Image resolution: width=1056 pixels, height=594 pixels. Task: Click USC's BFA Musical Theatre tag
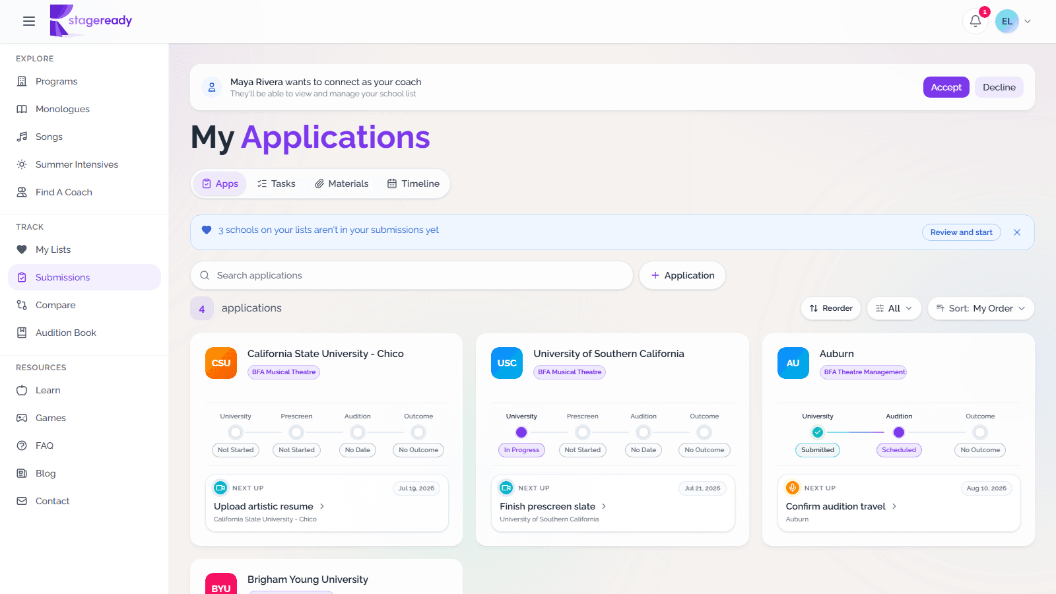(570, 372)
